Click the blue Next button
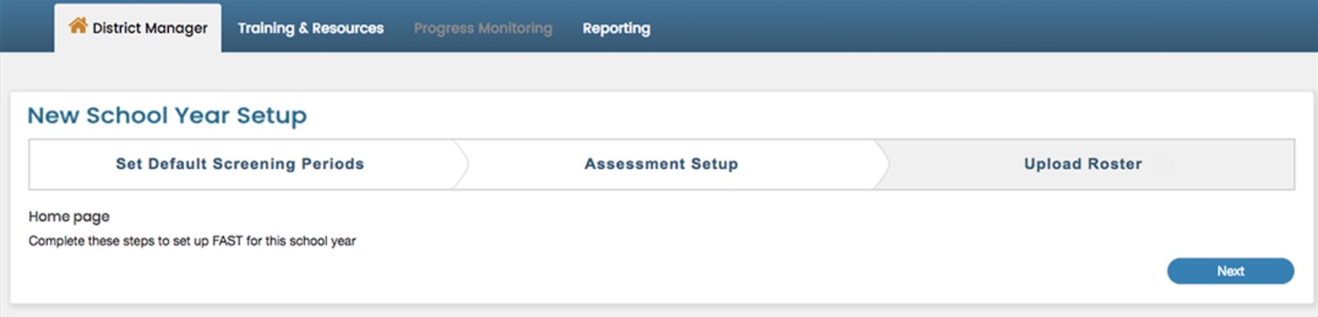 tap(1230, 271)
